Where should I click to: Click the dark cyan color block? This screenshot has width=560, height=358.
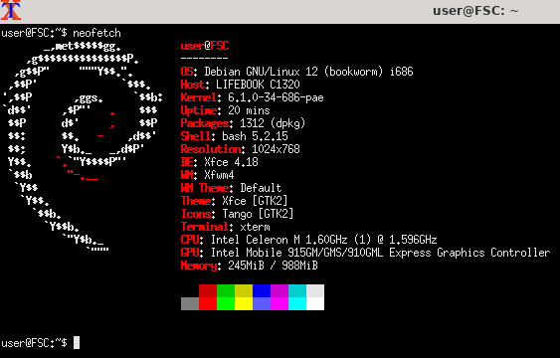[x=297, y=291]
